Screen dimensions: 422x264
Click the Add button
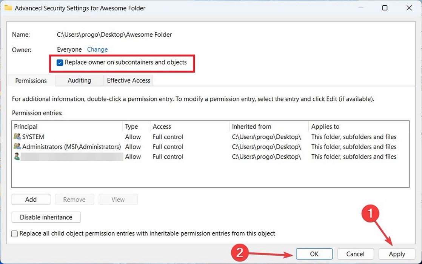tap(31, 199)
